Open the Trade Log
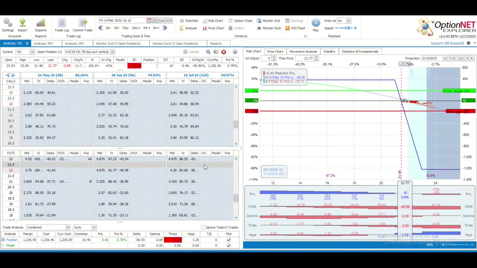Image resolution: width=477 pixels, height=268 pixels. [61, 25]
